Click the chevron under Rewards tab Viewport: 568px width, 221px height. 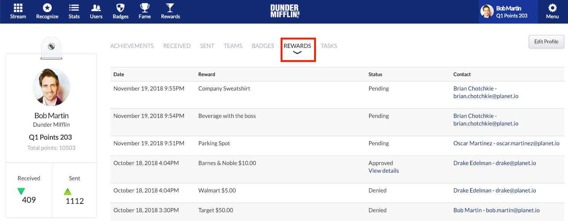297,53
